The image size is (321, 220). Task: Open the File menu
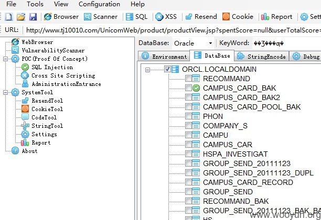(11, 4)
